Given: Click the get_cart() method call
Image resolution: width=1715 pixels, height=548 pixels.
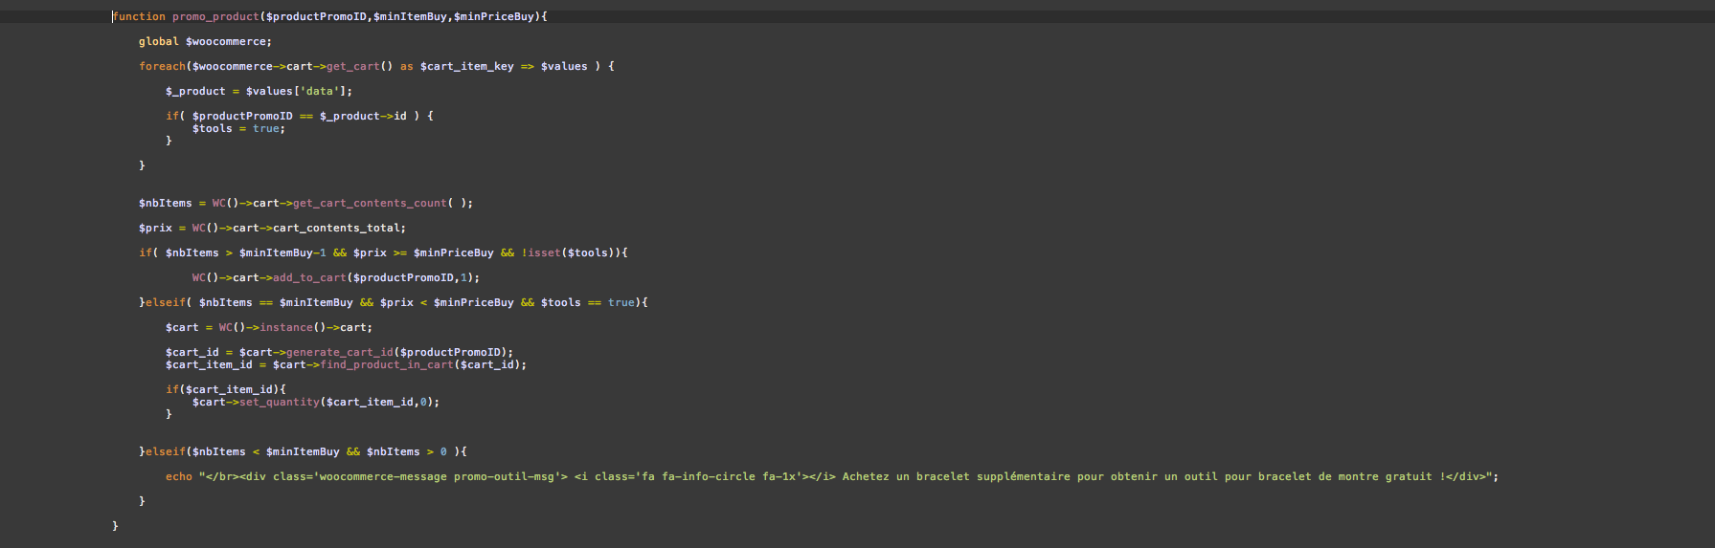Looking at the screenshot, I should click(x=360, y=66).
